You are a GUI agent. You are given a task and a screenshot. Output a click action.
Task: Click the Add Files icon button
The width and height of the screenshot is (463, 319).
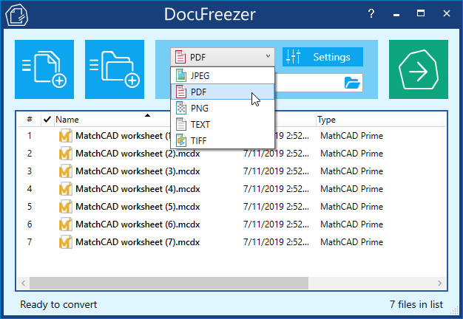(44, 69)
